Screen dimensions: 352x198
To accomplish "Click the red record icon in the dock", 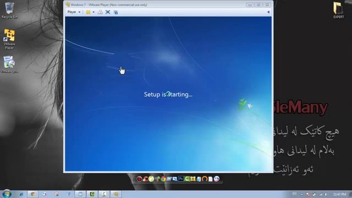I will (139, 179).
